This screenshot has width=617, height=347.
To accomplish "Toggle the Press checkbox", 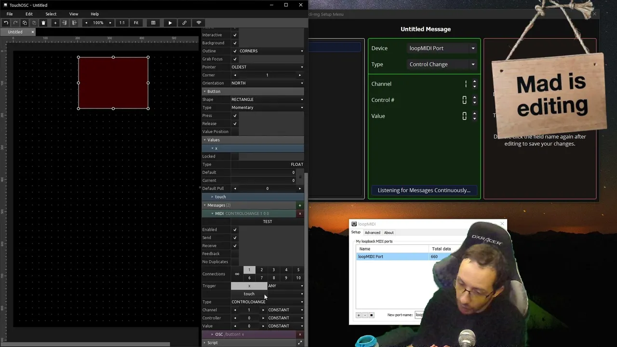I will click(x=235, y=116).
